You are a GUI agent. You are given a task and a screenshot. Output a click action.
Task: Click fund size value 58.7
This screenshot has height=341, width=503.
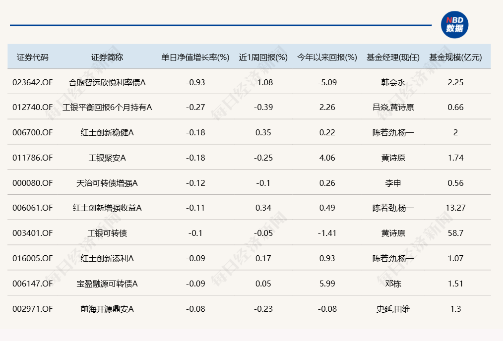(x=455, y=233)
